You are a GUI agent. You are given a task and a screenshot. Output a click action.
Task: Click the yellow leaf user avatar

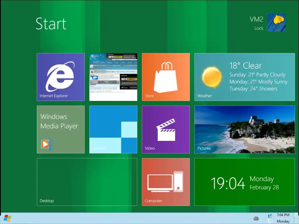coord(276,22)
